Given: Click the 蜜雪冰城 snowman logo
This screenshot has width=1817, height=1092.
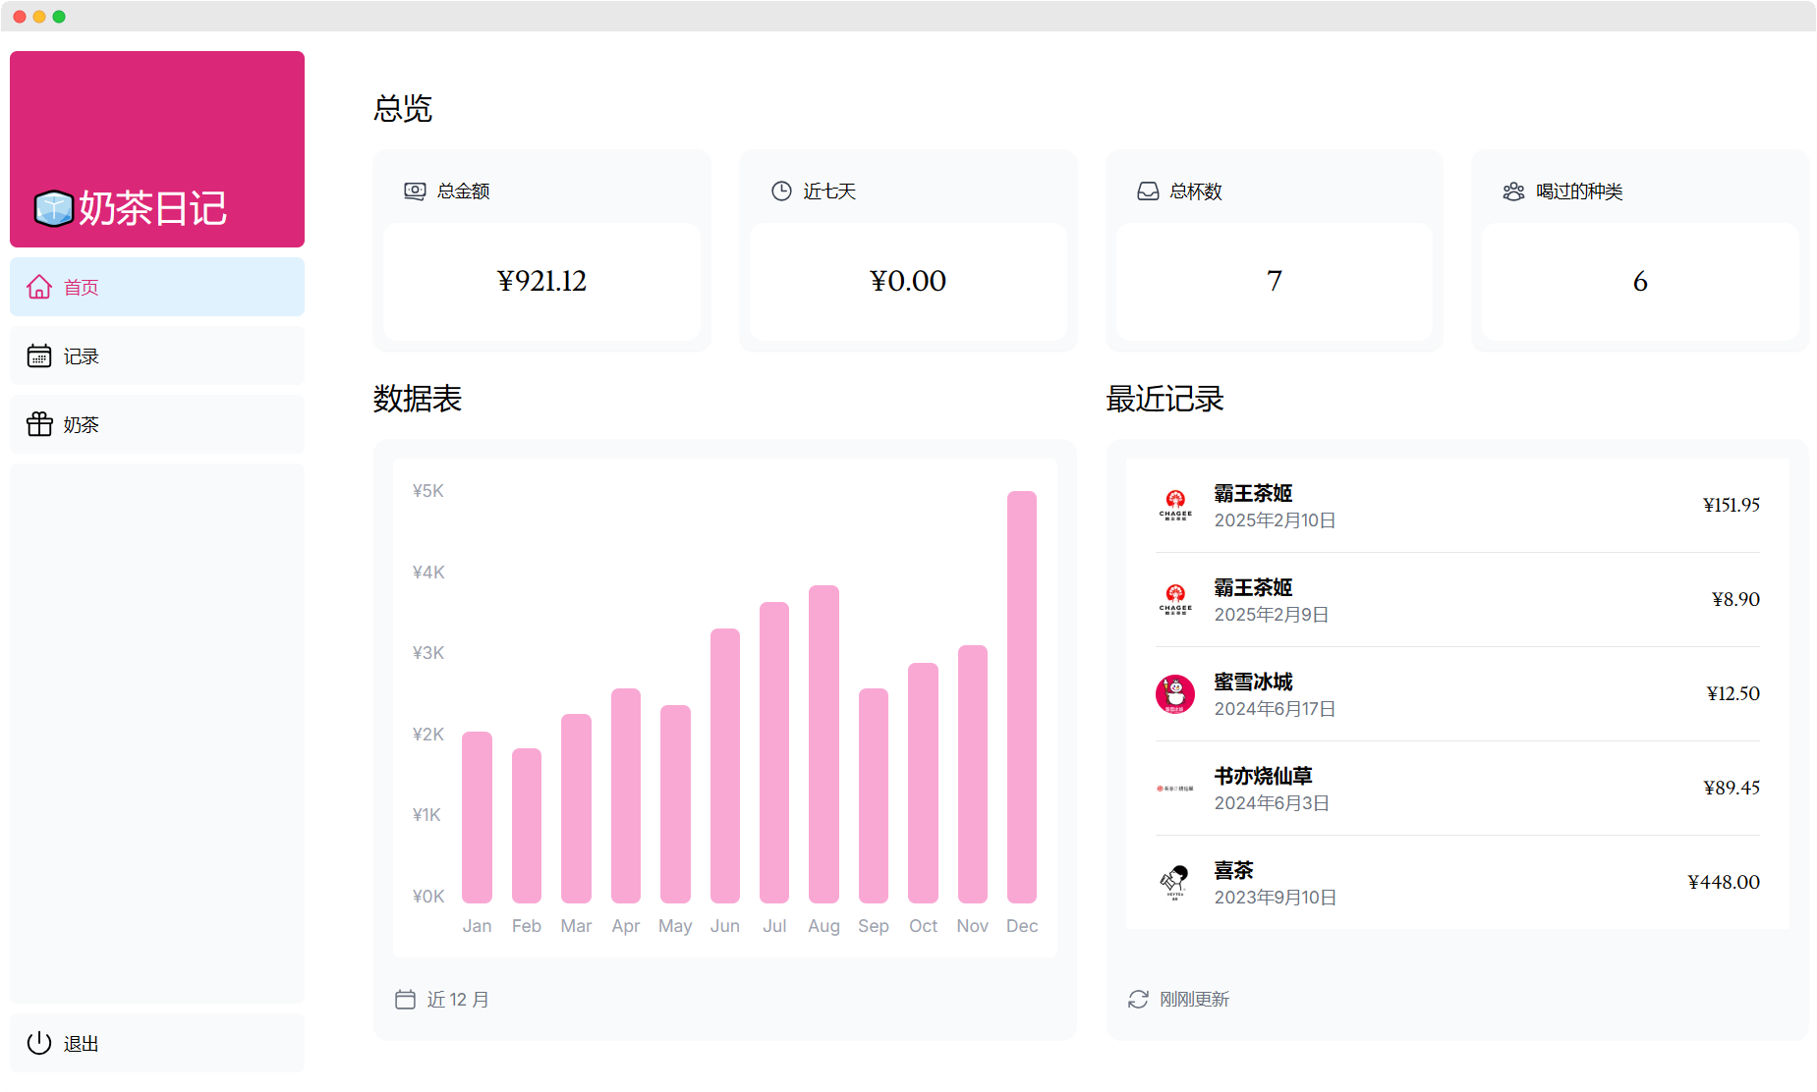Looking at the screenshot, I should click(x=1175, y=693).
